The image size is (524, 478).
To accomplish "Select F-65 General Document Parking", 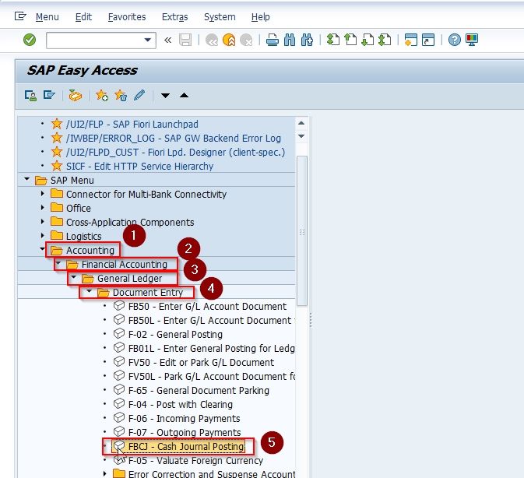I will pos(199,391).
